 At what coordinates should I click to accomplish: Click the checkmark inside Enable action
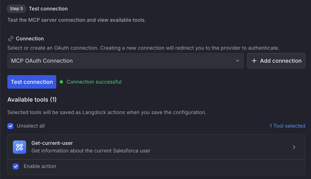click(x=16, y=167)
